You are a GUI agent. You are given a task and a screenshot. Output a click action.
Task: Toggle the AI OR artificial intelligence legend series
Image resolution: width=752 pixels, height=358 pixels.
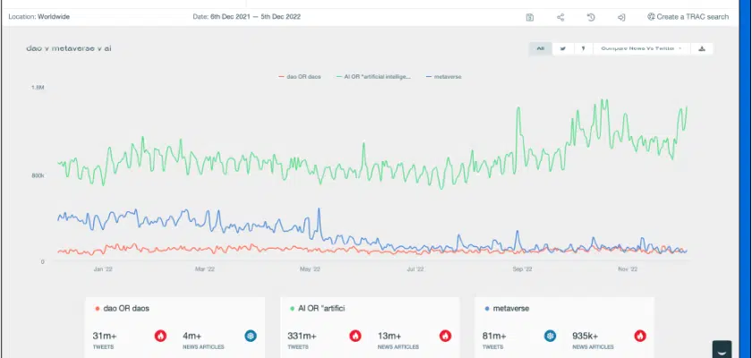(x=373, y=77)
